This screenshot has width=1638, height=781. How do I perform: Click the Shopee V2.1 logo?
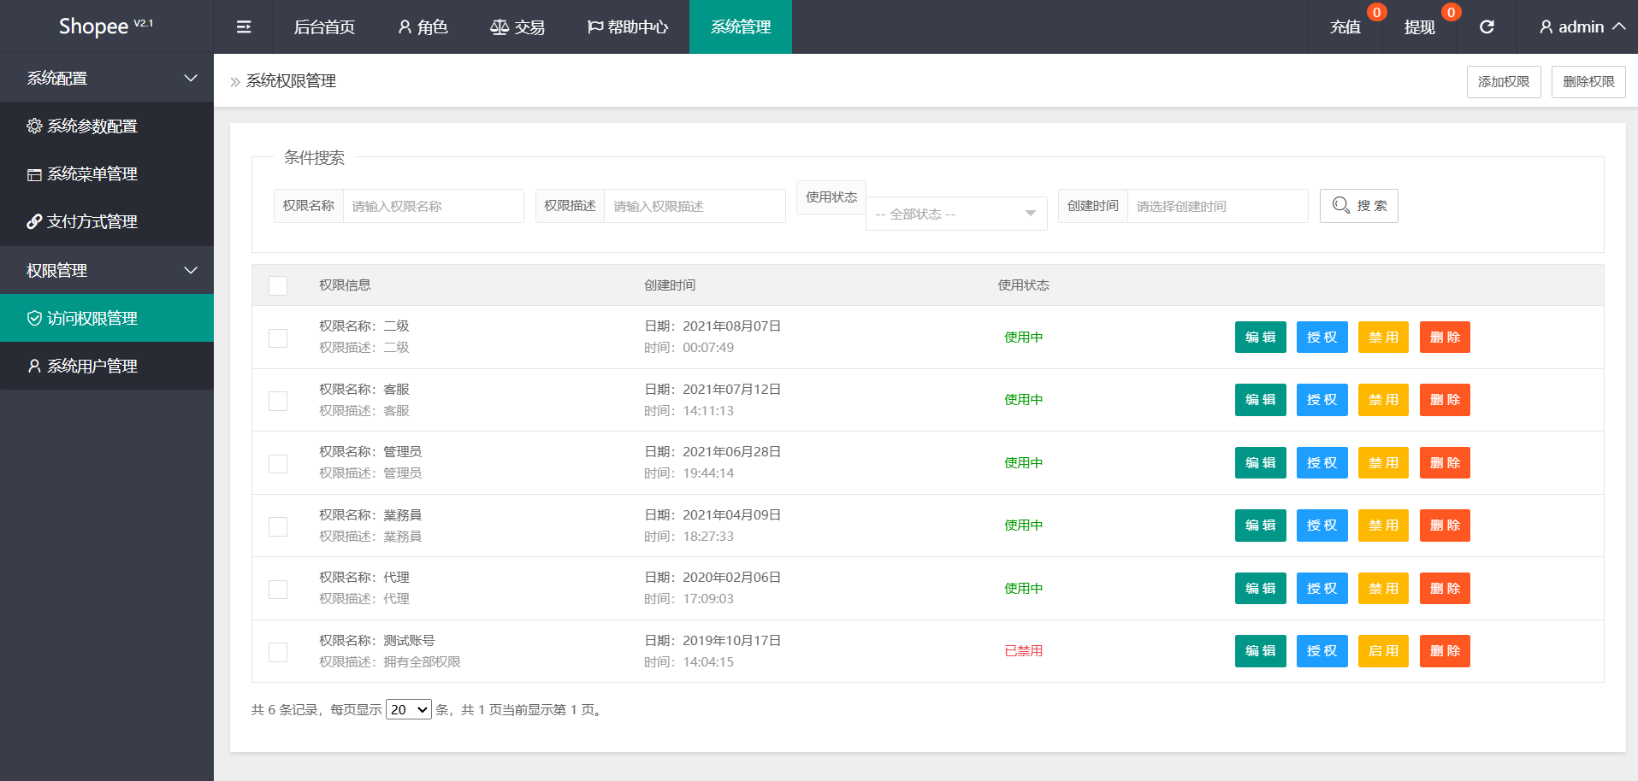[x=106, y=26]
